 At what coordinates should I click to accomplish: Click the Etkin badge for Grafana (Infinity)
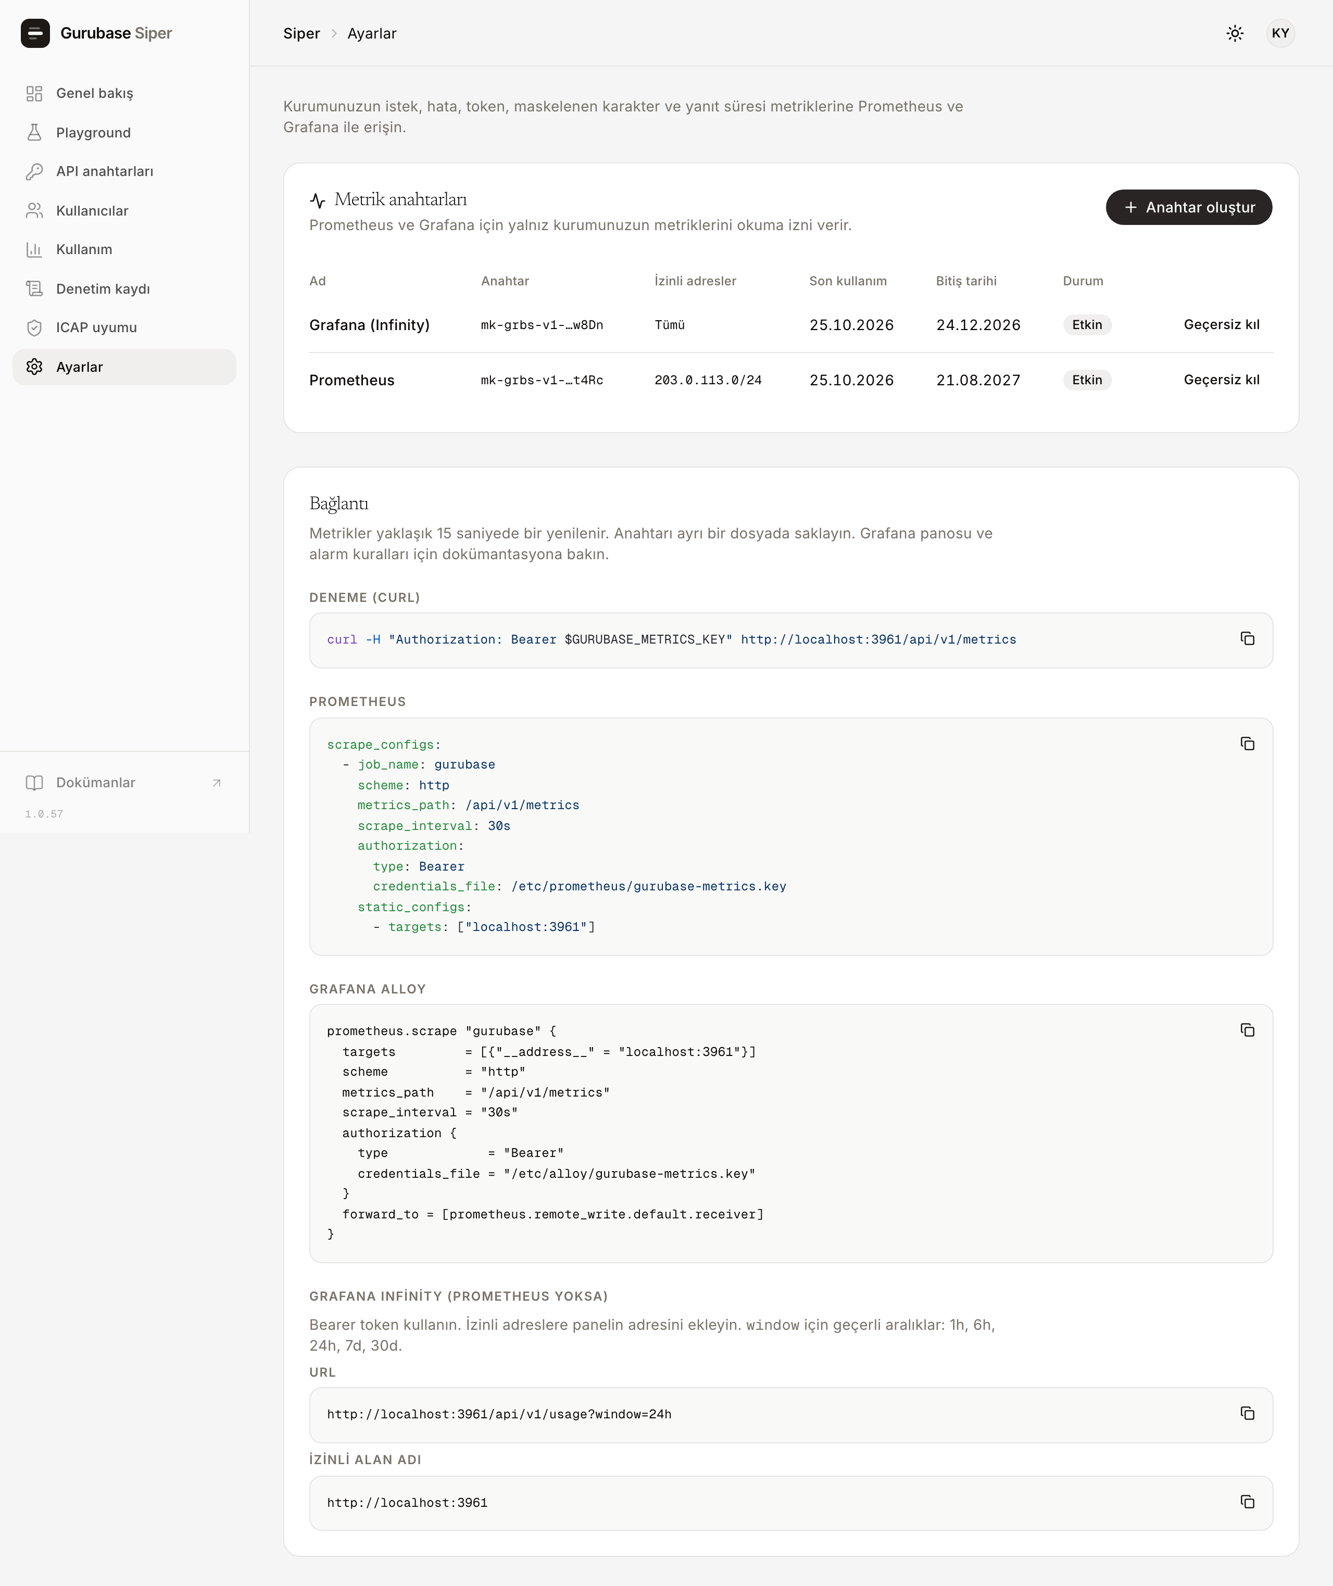(1087, 325)
